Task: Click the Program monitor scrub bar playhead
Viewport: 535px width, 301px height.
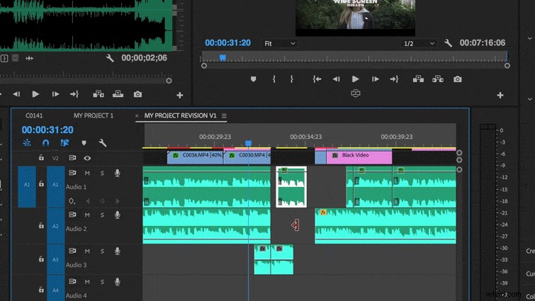Action: coord(223,58)
